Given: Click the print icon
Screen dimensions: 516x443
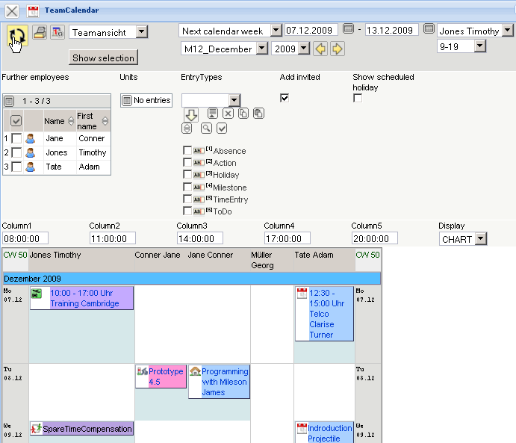Looking at the screenshot, I should tap(40, 32).
